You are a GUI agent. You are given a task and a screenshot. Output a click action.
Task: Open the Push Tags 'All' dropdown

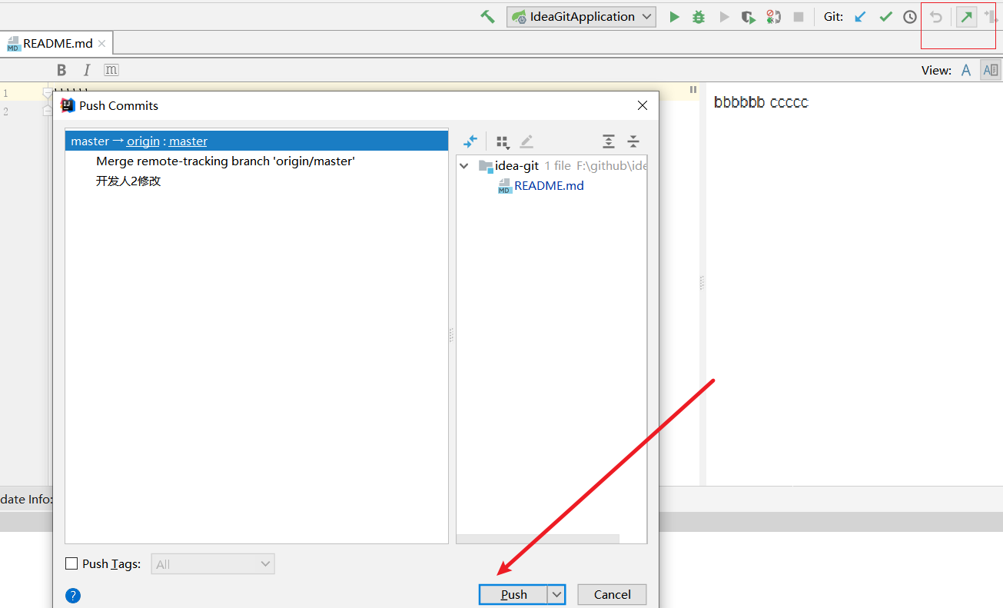coord(213,564)
